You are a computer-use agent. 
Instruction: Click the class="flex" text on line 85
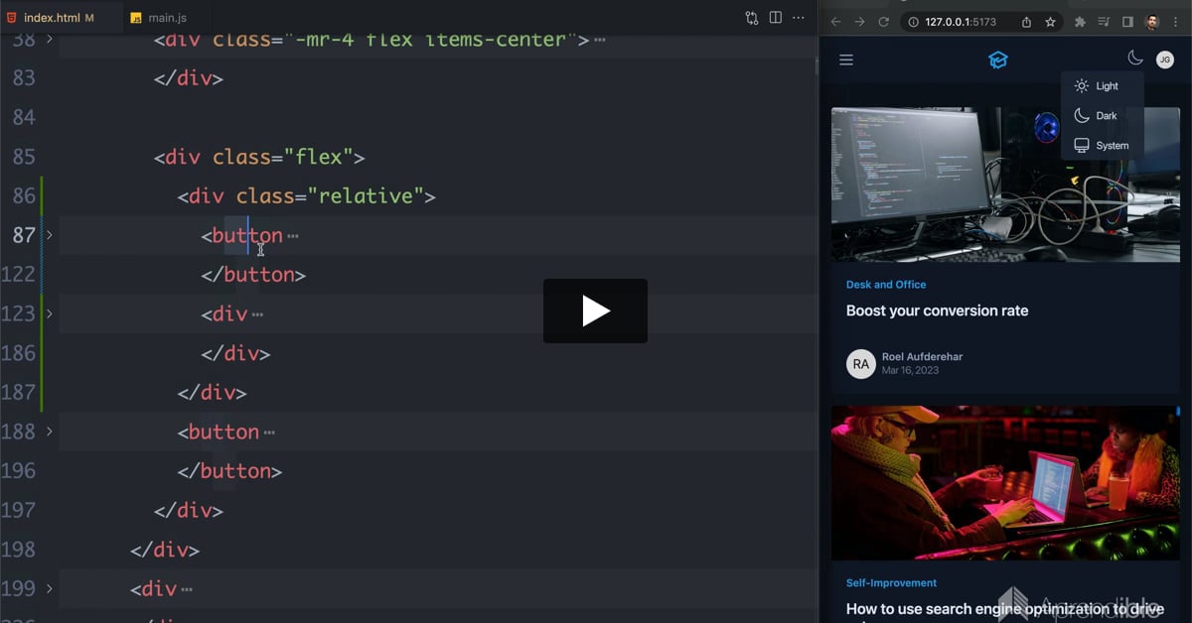tap(283, 157)
